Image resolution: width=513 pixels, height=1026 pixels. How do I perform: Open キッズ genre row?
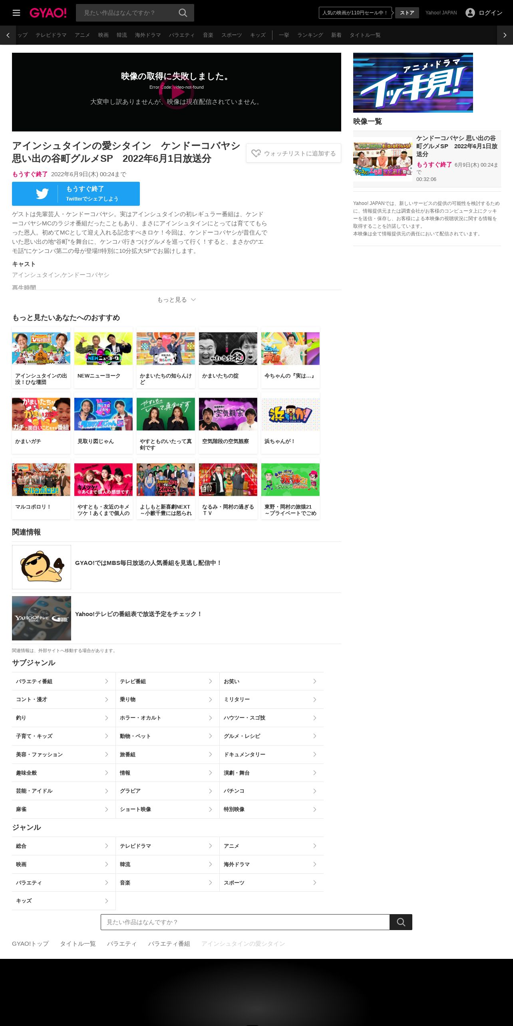click(64, 901)
